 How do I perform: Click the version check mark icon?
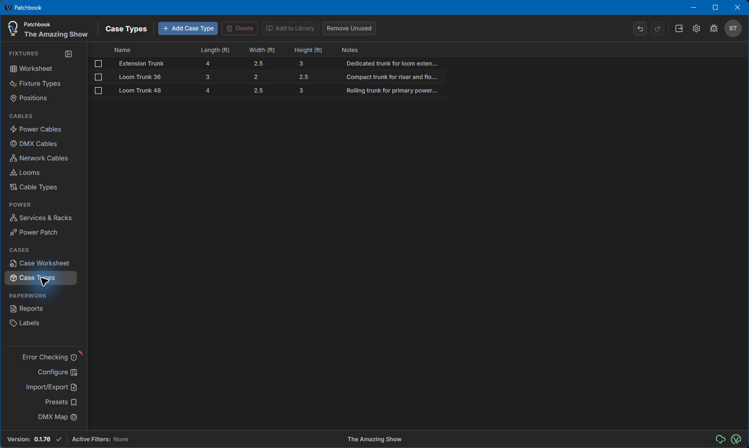pyautogui.click(x=59, y=439)
